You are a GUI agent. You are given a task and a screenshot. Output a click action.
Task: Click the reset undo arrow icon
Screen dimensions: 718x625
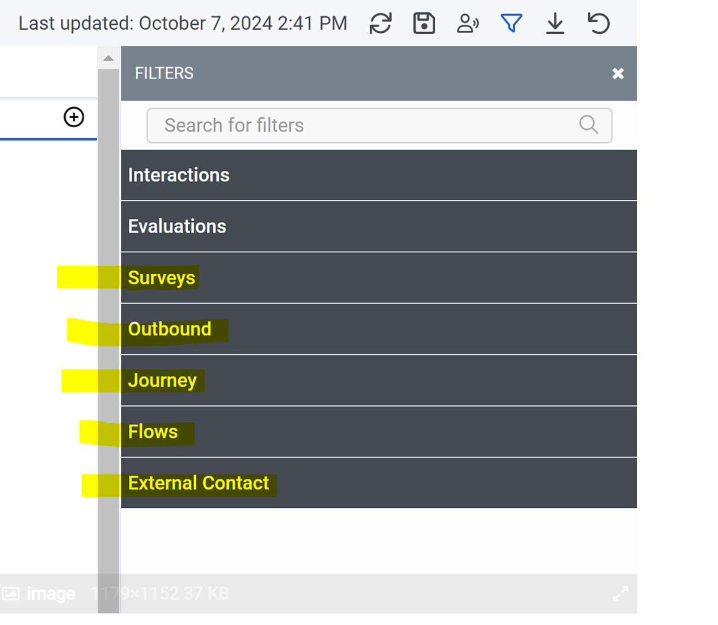coord(599,24)
